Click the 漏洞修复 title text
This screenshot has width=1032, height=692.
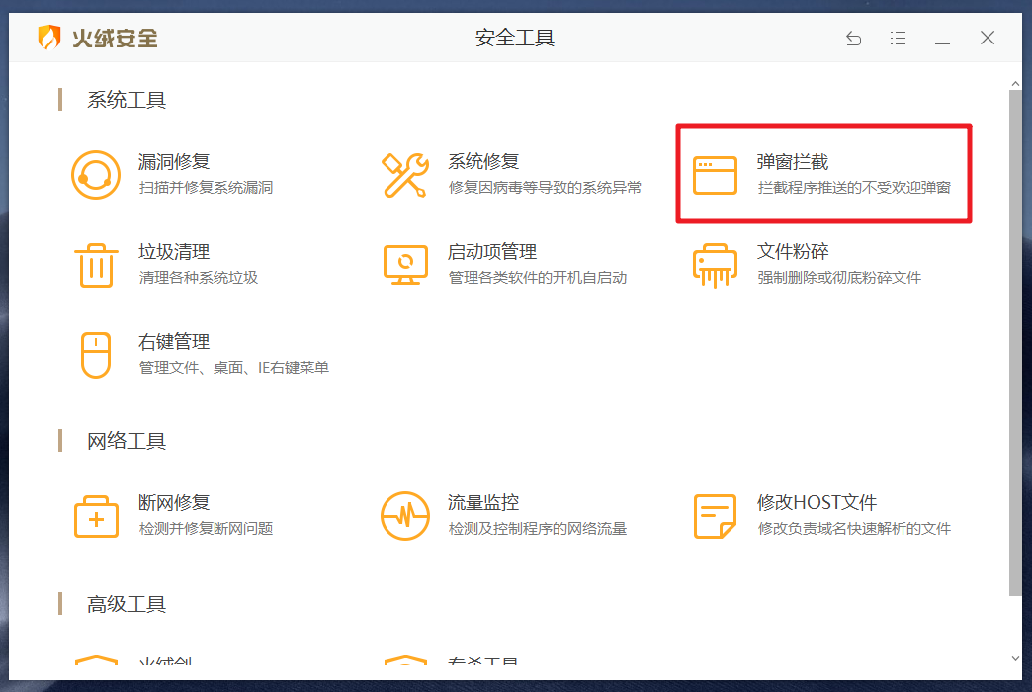[174, 161]
